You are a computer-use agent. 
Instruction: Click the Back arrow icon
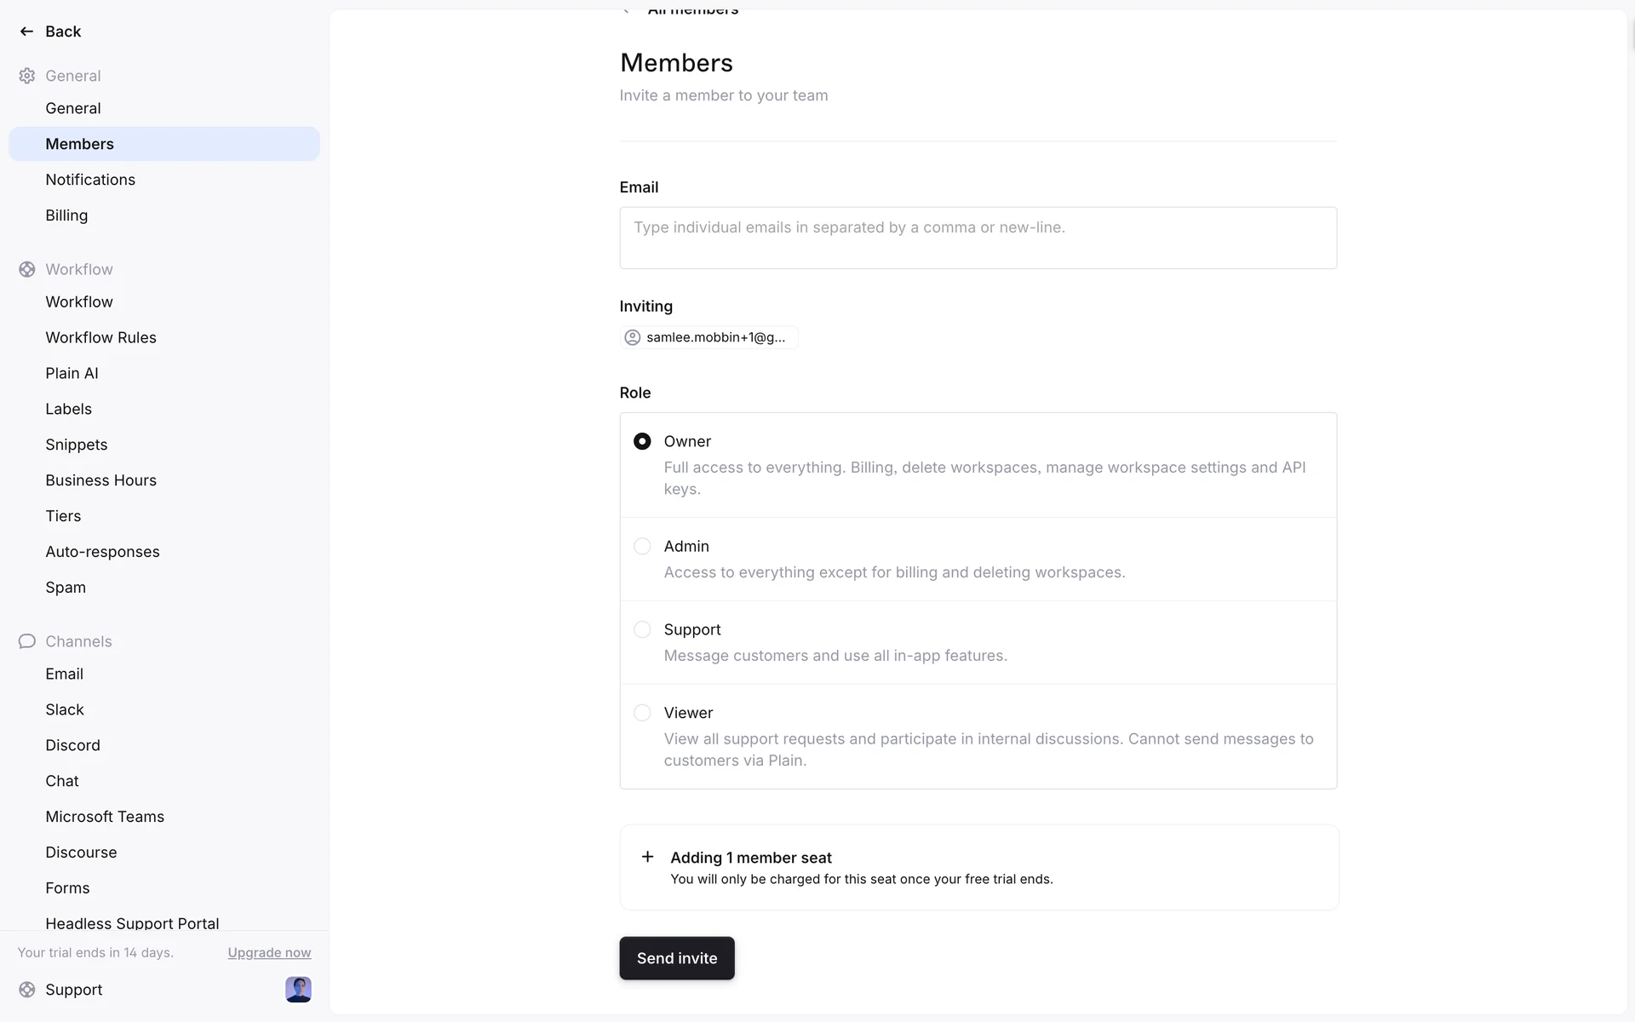[x=26, y=32]
